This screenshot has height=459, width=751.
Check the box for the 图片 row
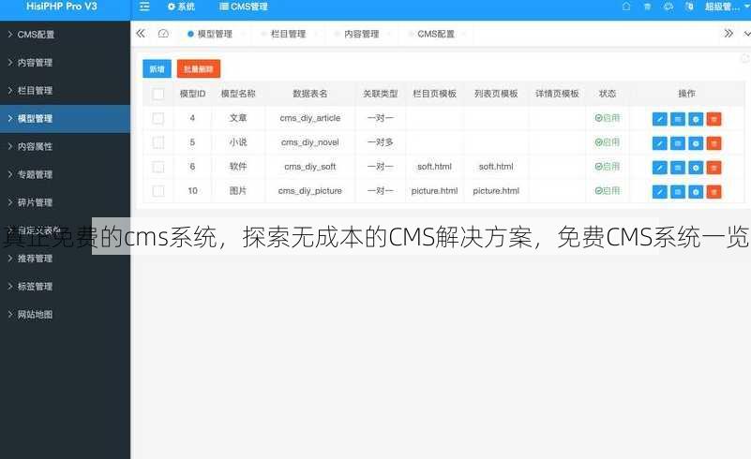(158, 191)
